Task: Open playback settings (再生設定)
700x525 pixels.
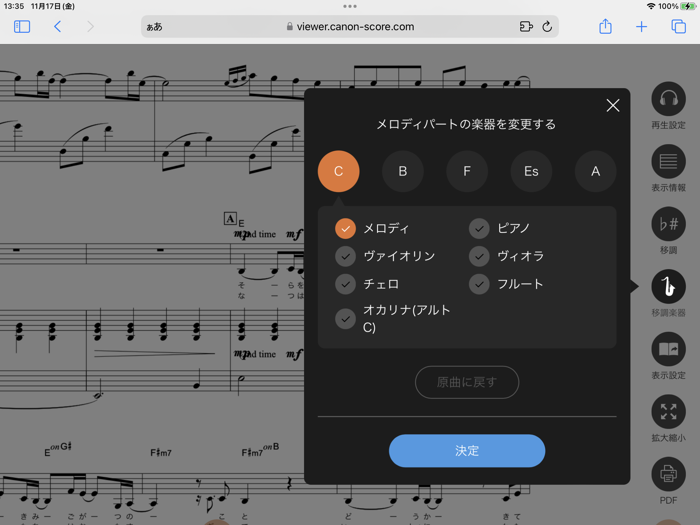Action: [x=669, y=99]
